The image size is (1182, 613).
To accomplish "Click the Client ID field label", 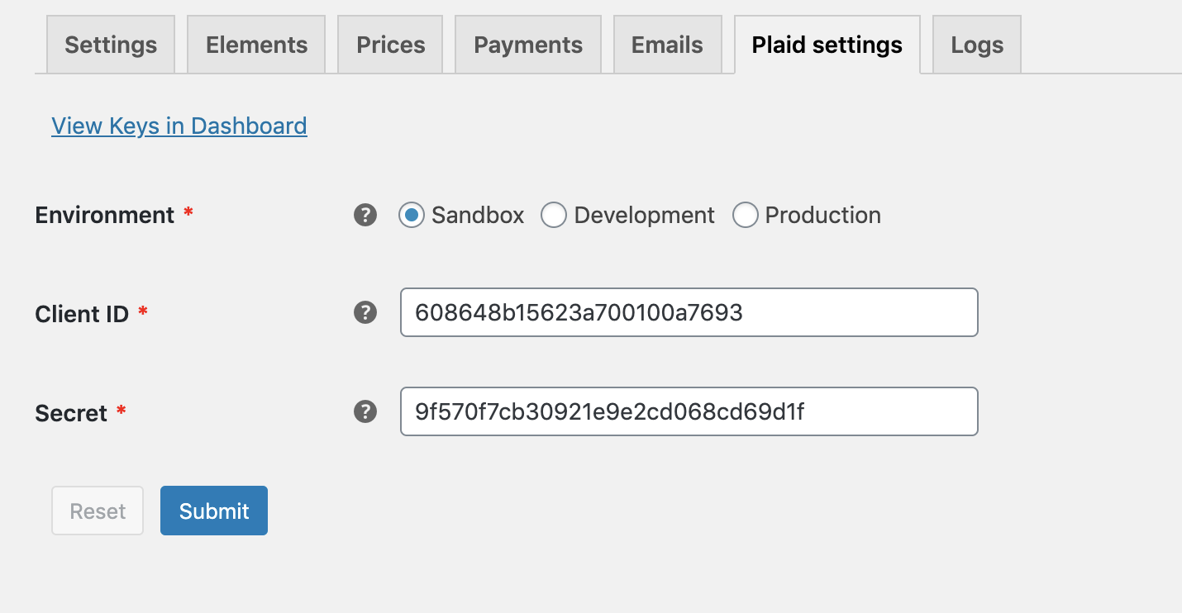I will (x=82, y=314).
